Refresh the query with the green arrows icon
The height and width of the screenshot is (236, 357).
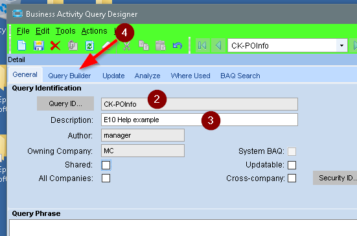click(89, 46)
